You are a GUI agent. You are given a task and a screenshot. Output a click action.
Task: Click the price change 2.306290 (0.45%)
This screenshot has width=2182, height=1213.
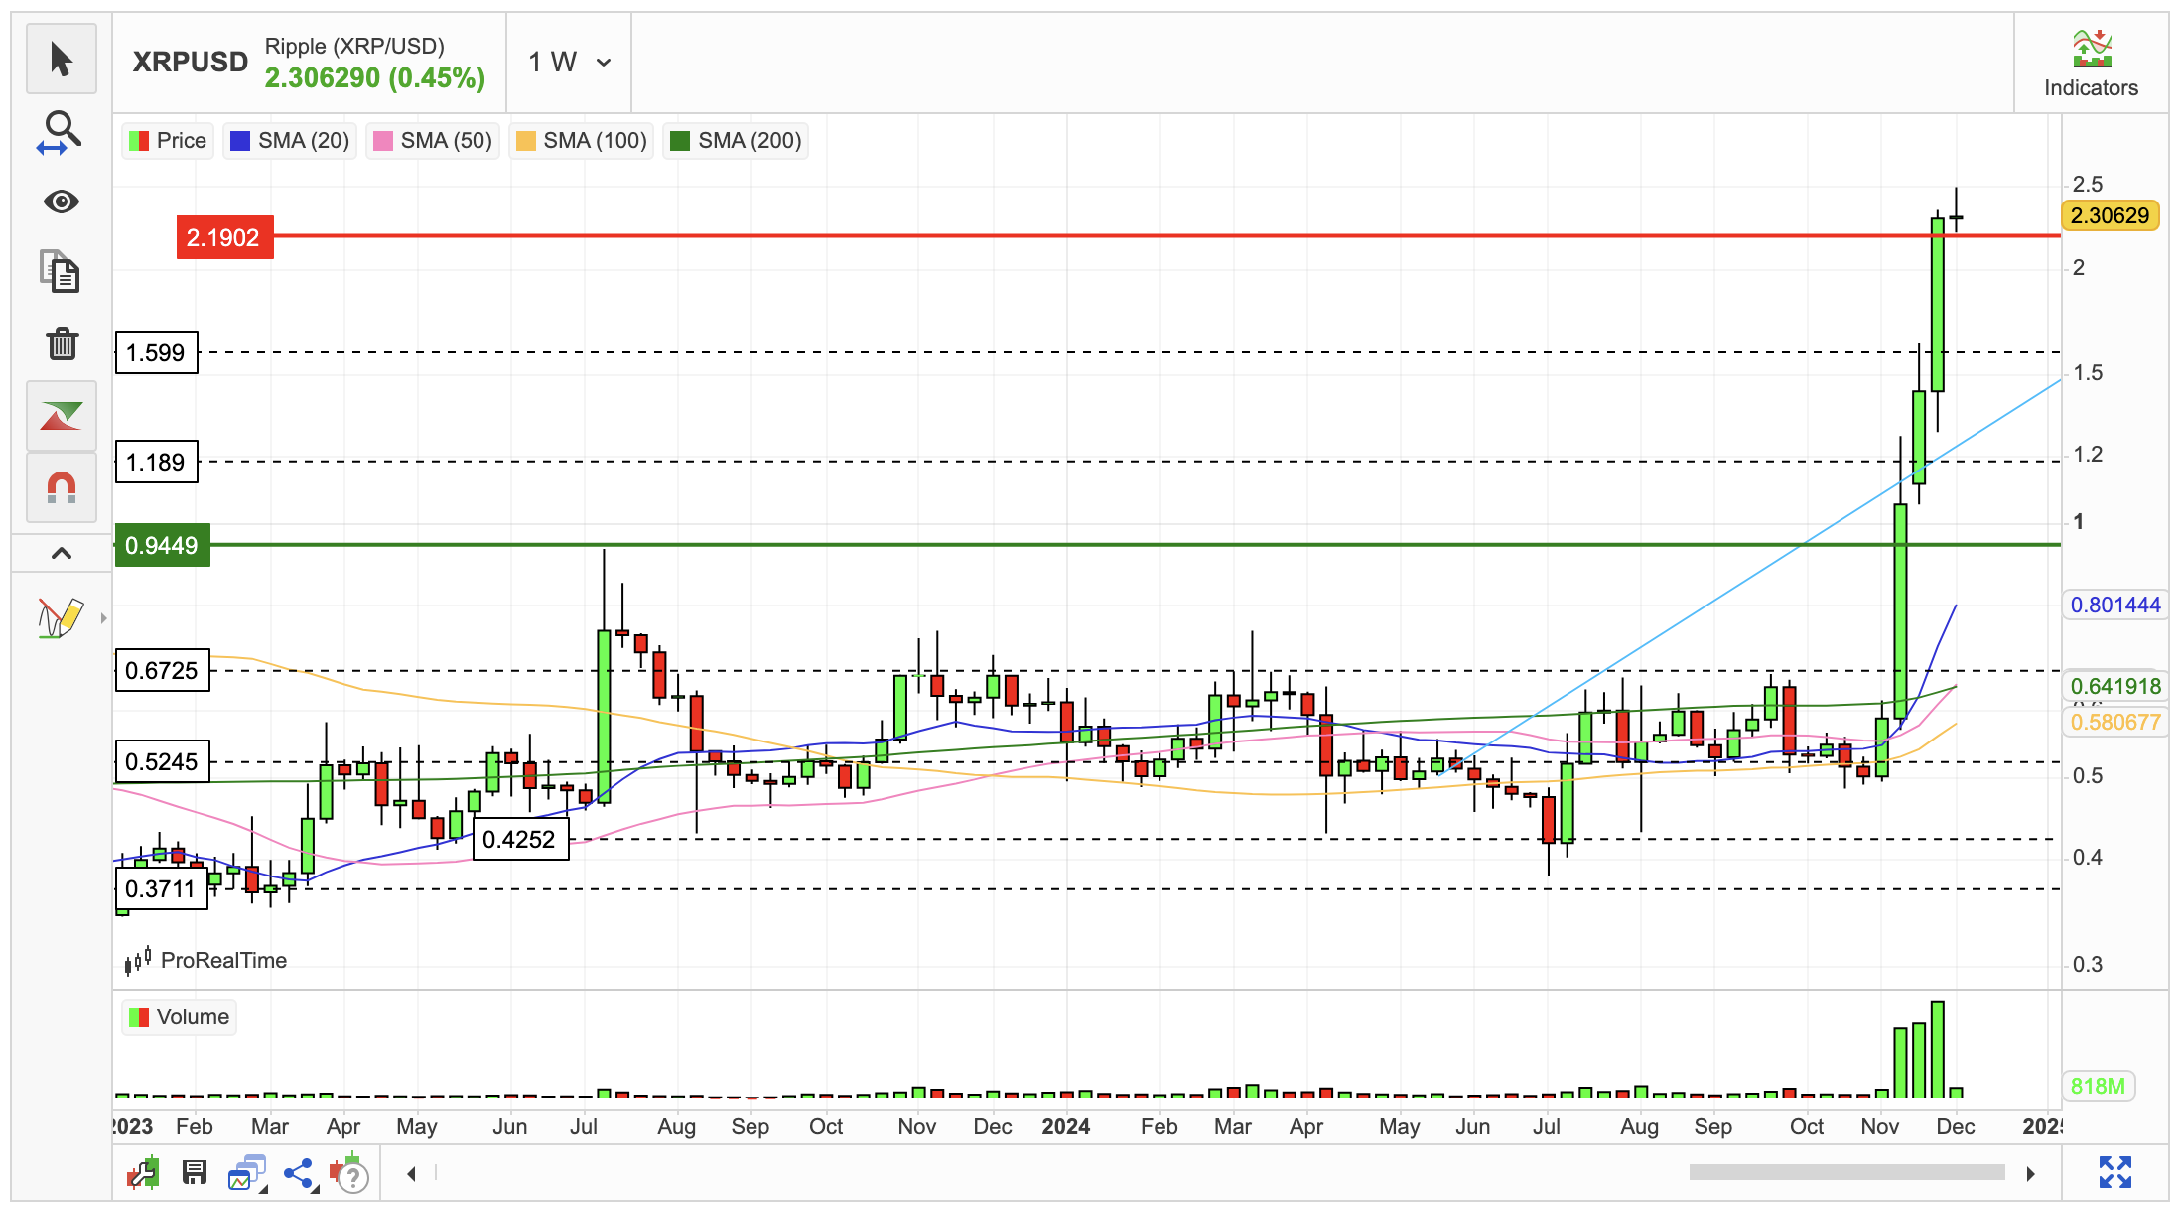tap(375, 78)
